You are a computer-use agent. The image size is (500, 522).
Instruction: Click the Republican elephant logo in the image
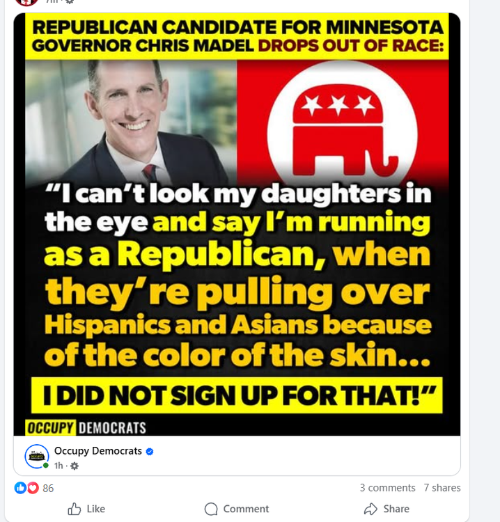tap(343, 127)
